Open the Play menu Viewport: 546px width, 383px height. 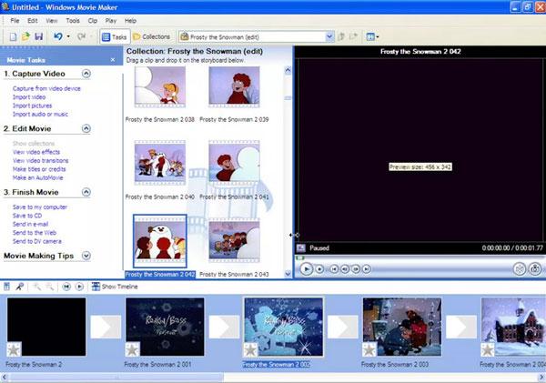111,21
